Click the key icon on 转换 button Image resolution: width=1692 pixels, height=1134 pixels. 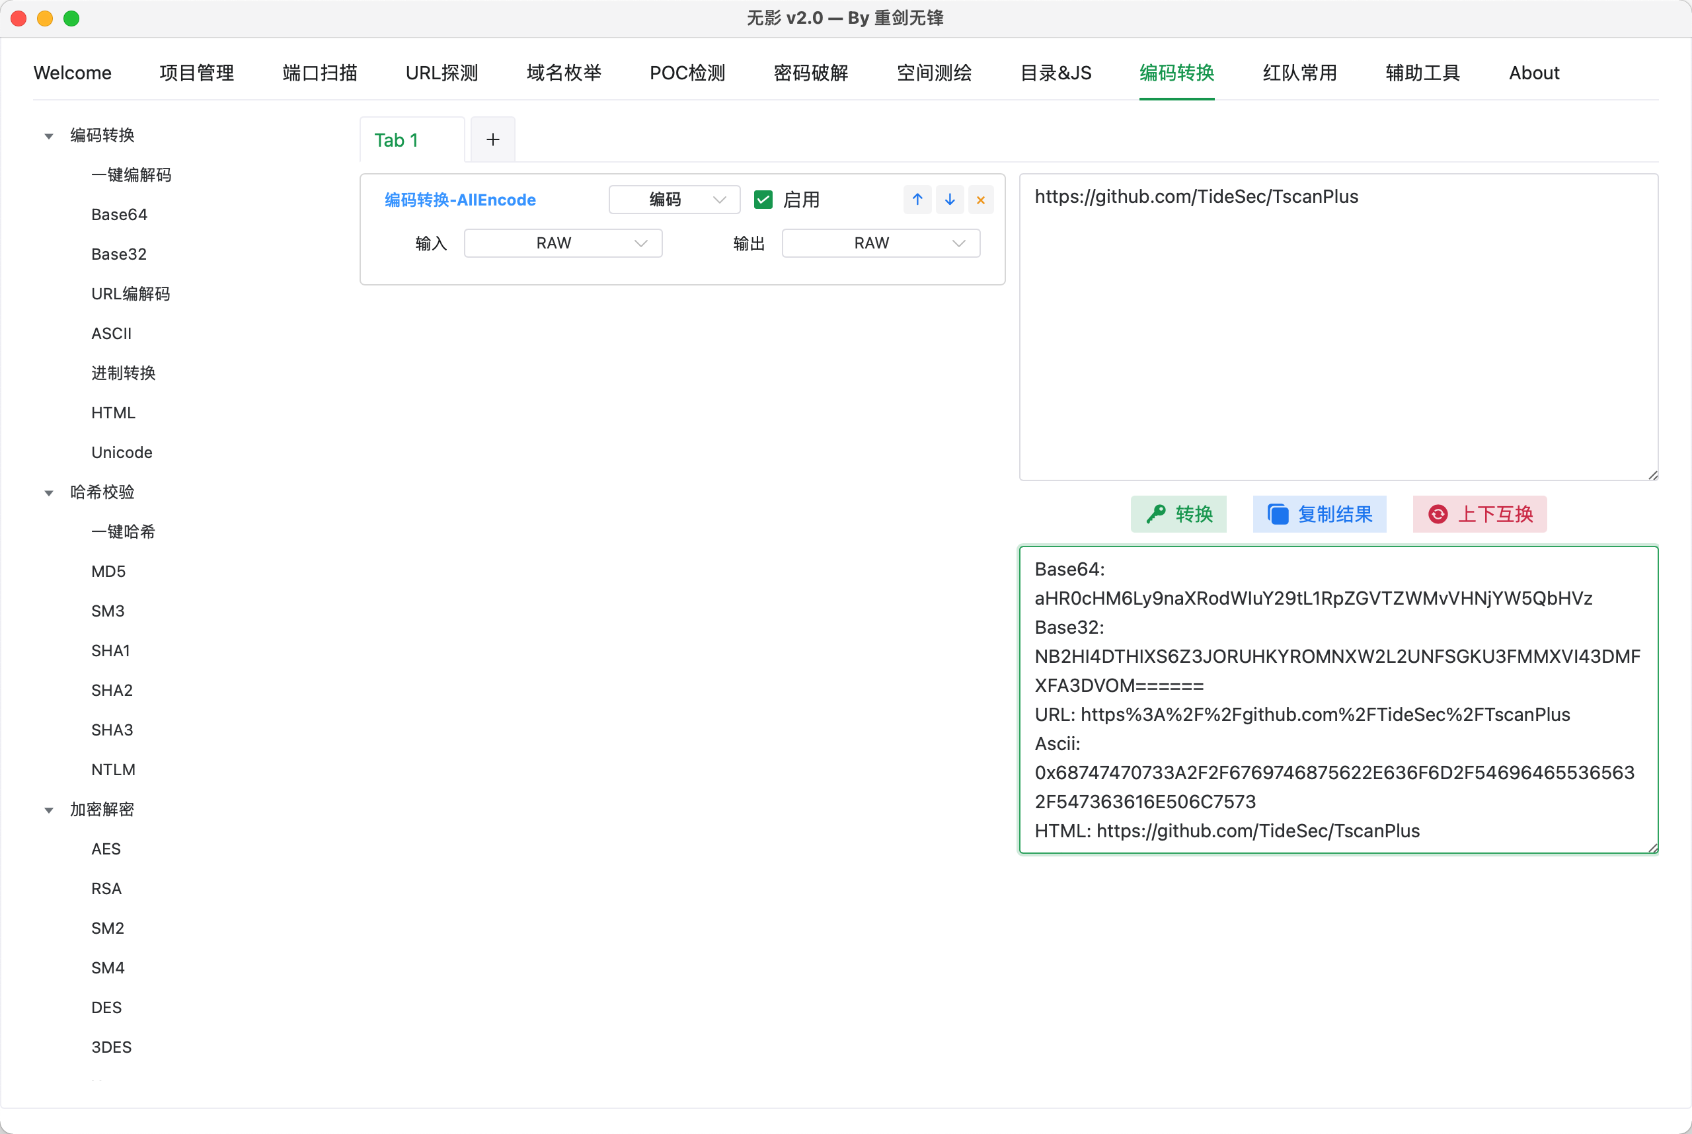[x=1156, y=514]
